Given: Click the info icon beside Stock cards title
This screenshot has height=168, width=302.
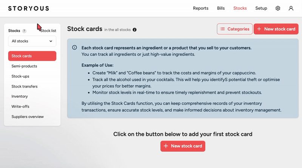Looking at the screenshot, I should (135, 29).
